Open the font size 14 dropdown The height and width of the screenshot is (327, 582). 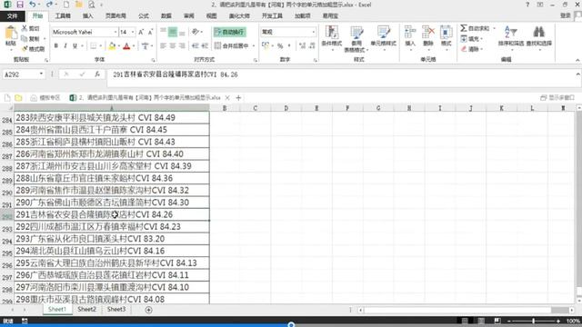[133, 33]
